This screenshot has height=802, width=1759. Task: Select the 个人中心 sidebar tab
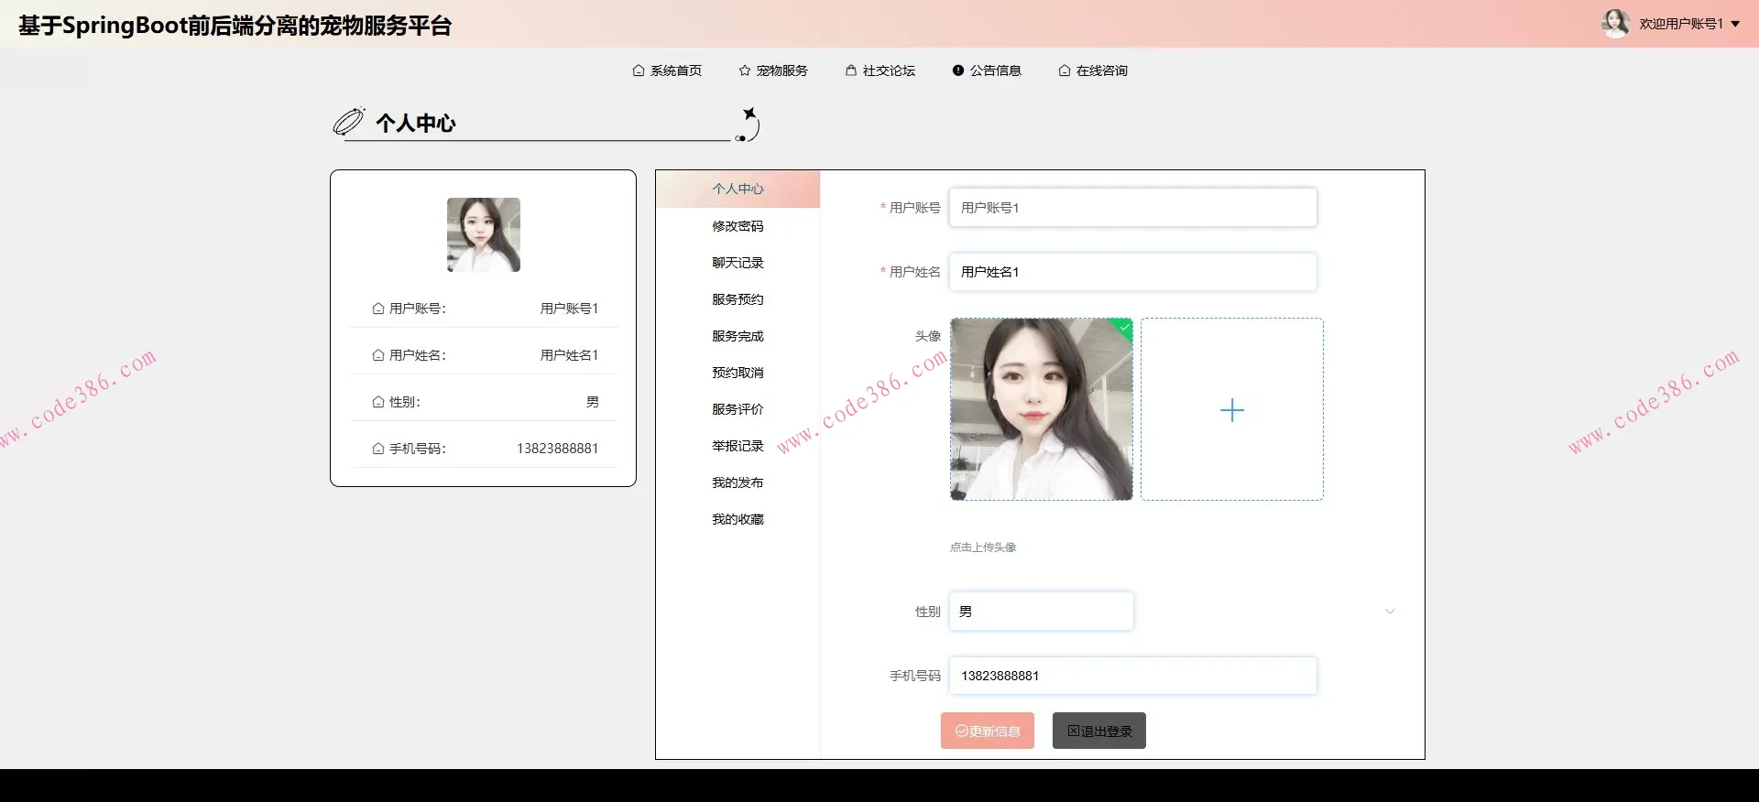(737, 189)
